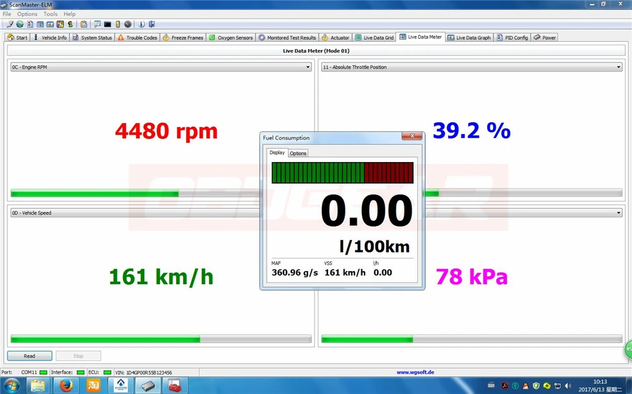Click the document report toolbar icon
This screenshot has width=632, height=394.
[x=30, y=25]
